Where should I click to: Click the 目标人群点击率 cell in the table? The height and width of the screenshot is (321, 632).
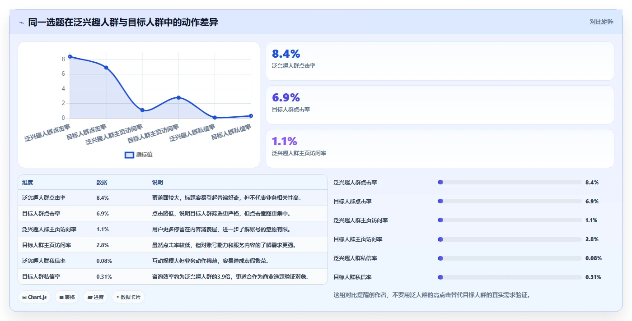click(x=41, y=213)
